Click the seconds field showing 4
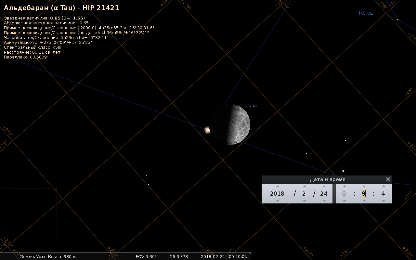This screenshot has height=260, width=416. 383,194
